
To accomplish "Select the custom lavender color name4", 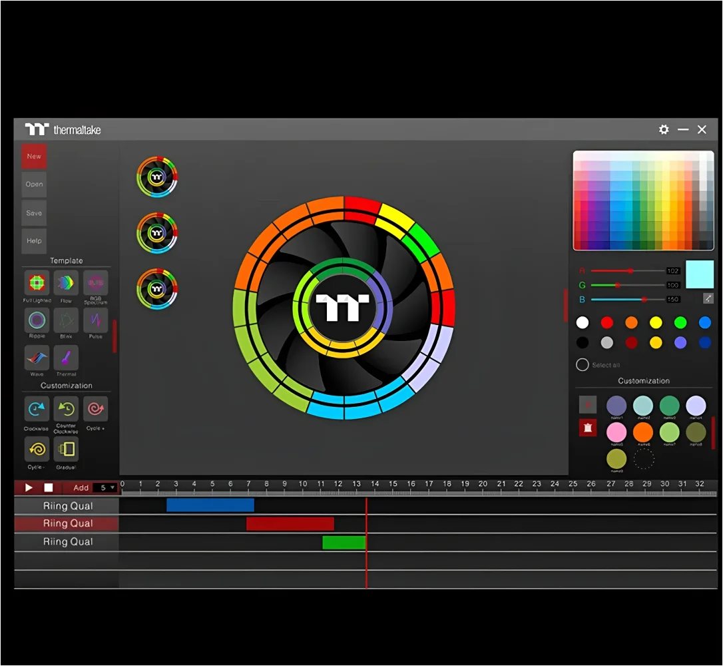I will [696, 406].
